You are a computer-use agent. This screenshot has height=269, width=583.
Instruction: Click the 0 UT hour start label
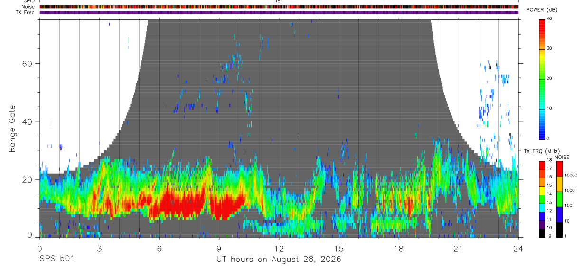coord(39,249)
